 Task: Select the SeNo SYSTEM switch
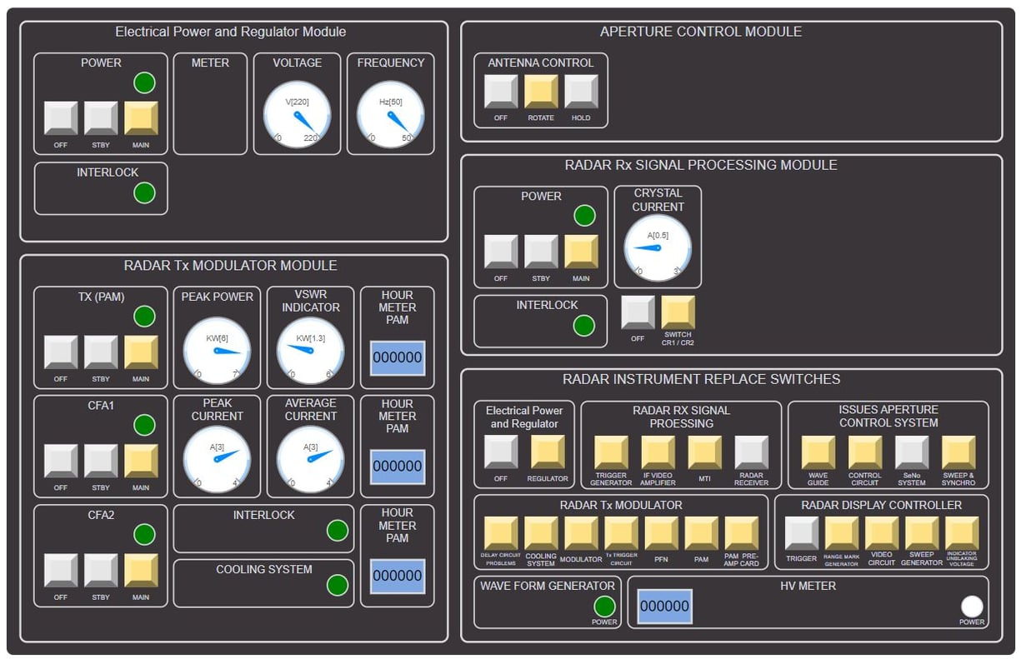tap(912, 452)
